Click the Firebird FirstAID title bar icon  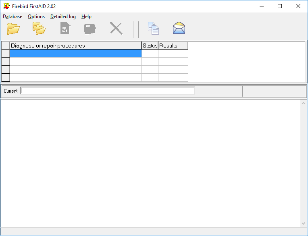coord(6,6)
